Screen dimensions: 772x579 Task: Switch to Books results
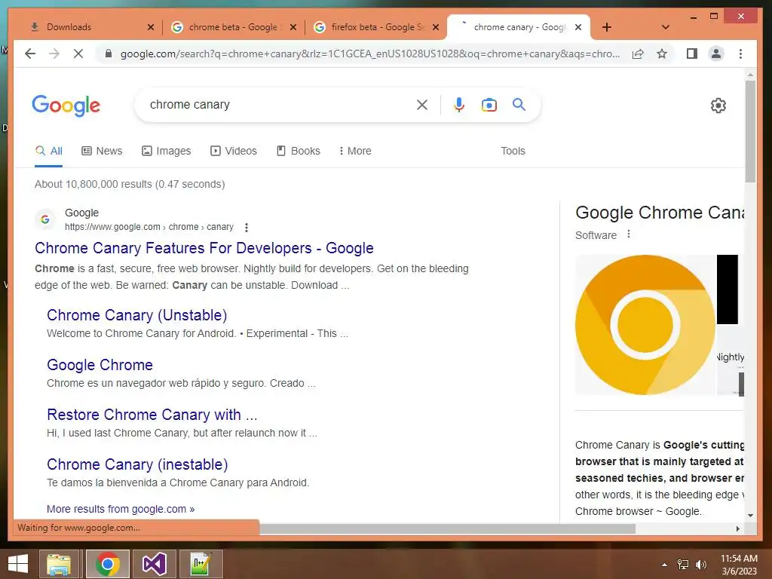click(x=299, y=151)
